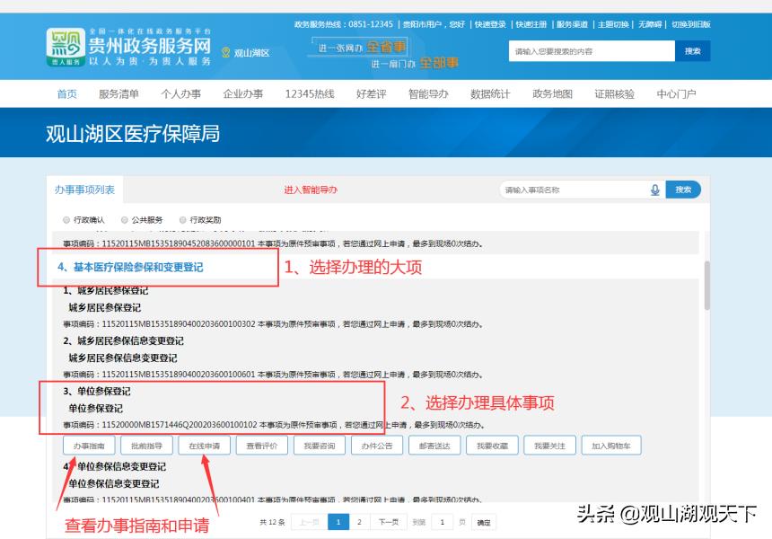This screenshot has width=772, height=539.
Task: Click the microphone icon in the 事项名称 search box
Action: coord(654,190)
